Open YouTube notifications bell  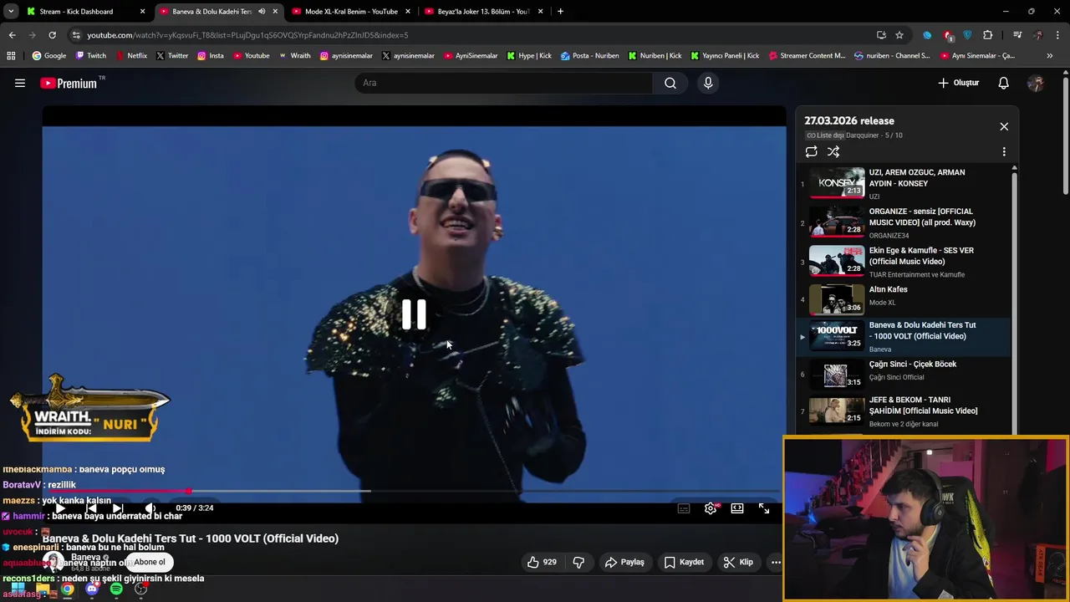[1004, 83]
